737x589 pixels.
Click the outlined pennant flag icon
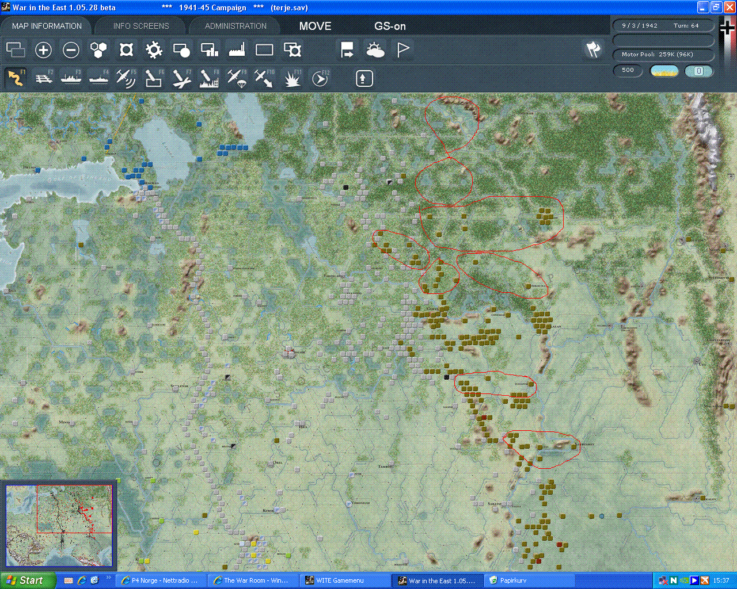403,50
